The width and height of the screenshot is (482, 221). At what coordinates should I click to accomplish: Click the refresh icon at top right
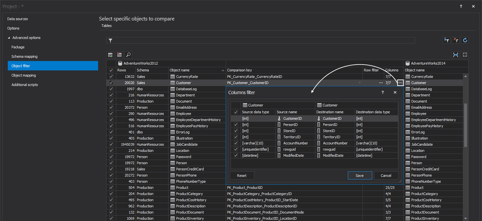(x=465, y=40)
